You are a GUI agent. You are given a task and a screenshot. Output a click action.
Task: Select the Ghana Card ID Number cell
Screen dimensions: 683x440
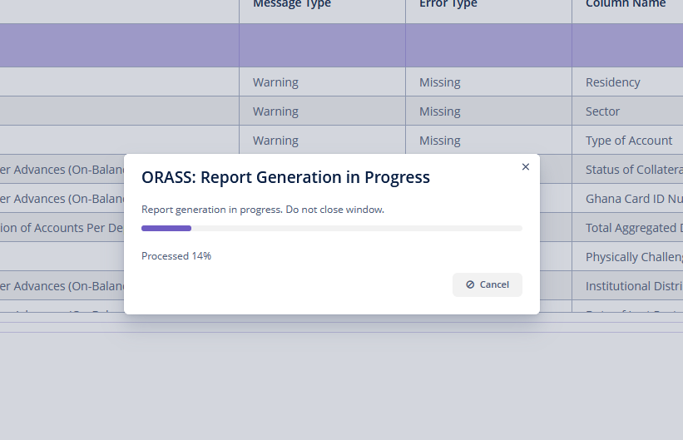click(x=628, y=199)
